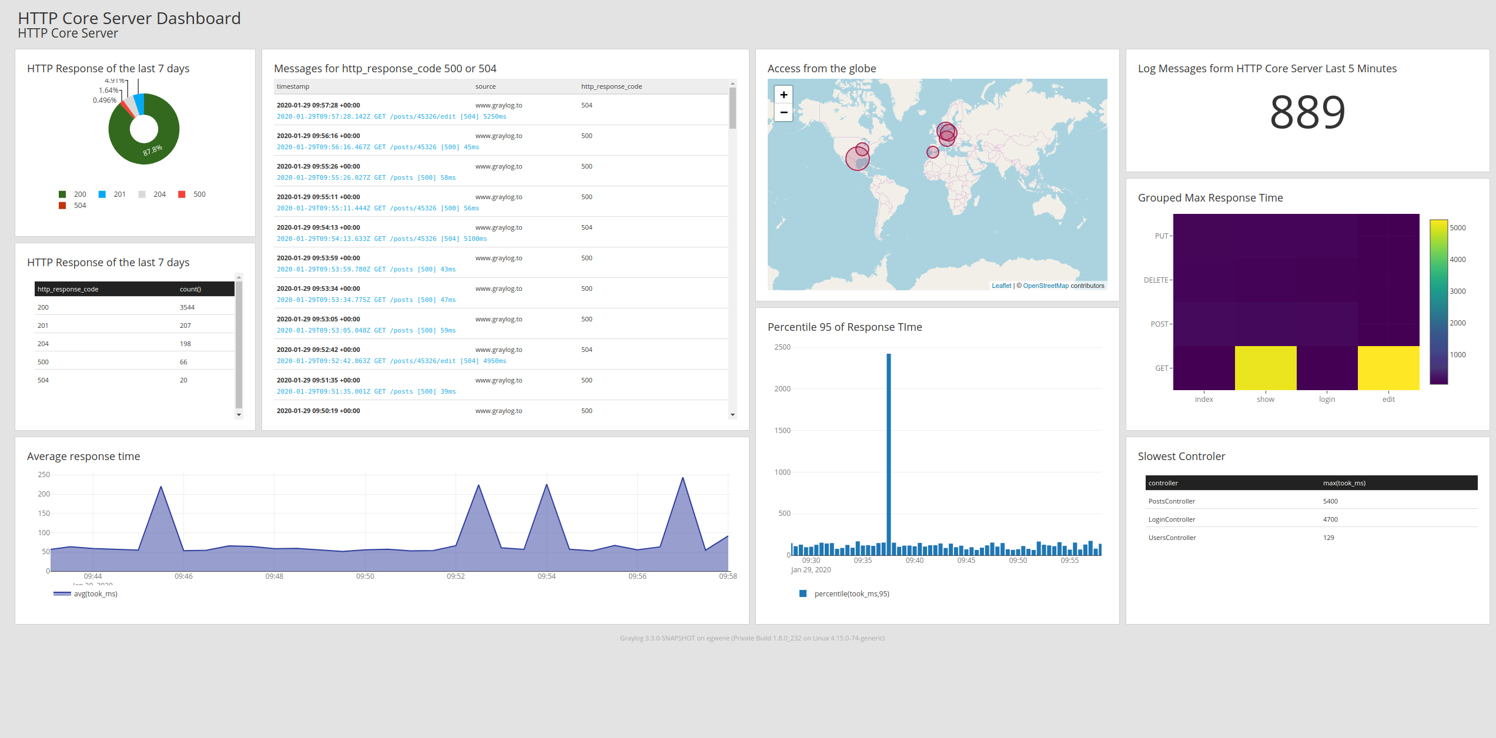Open log message GET /posts/45326/edit 5250ms
The width and height of the screenshot is (1496, 738).
tap(391, 116)
